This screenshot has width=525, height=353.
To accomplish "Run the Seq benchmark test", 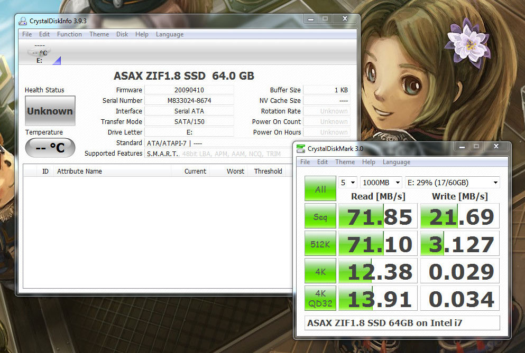I will [320, 216].
